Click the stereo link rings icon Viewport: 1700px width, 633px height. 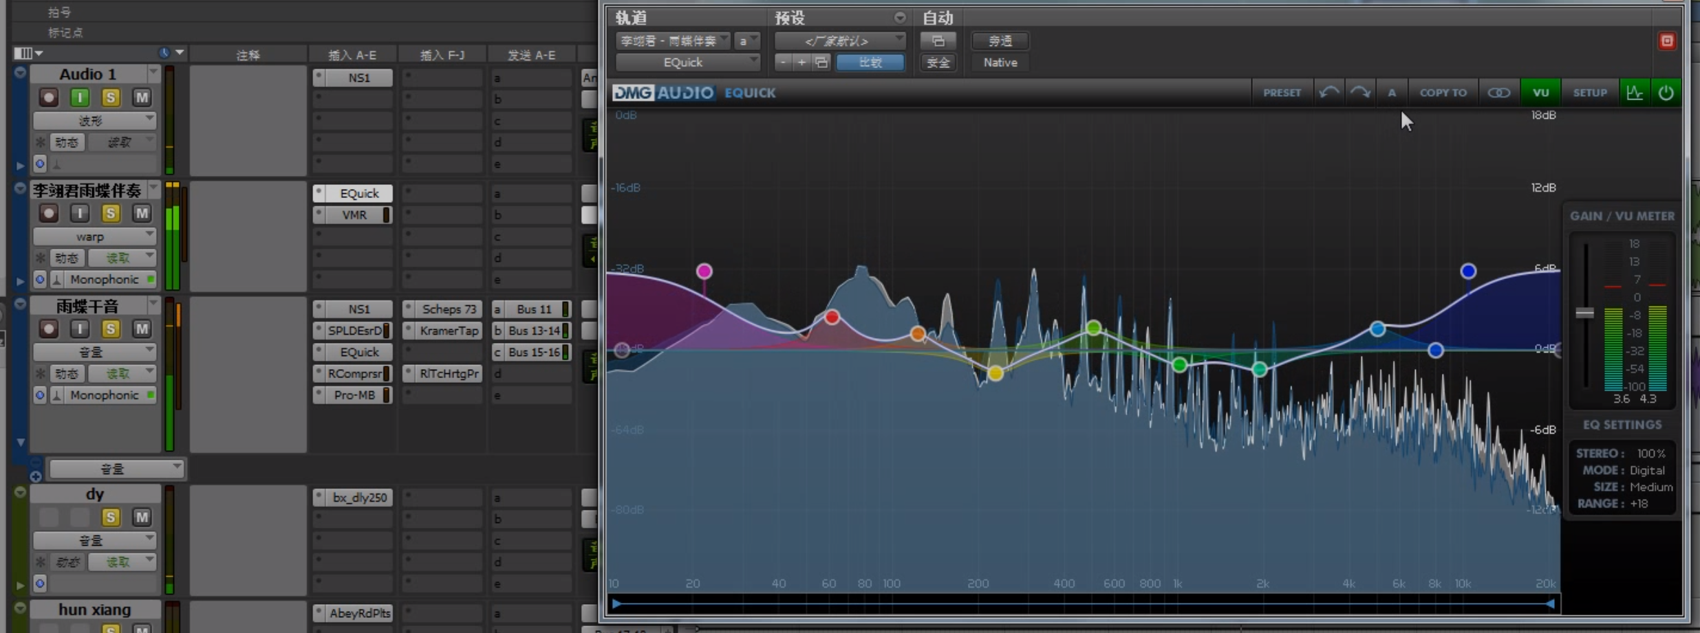pyautogui.click(x=1498, y=93)
